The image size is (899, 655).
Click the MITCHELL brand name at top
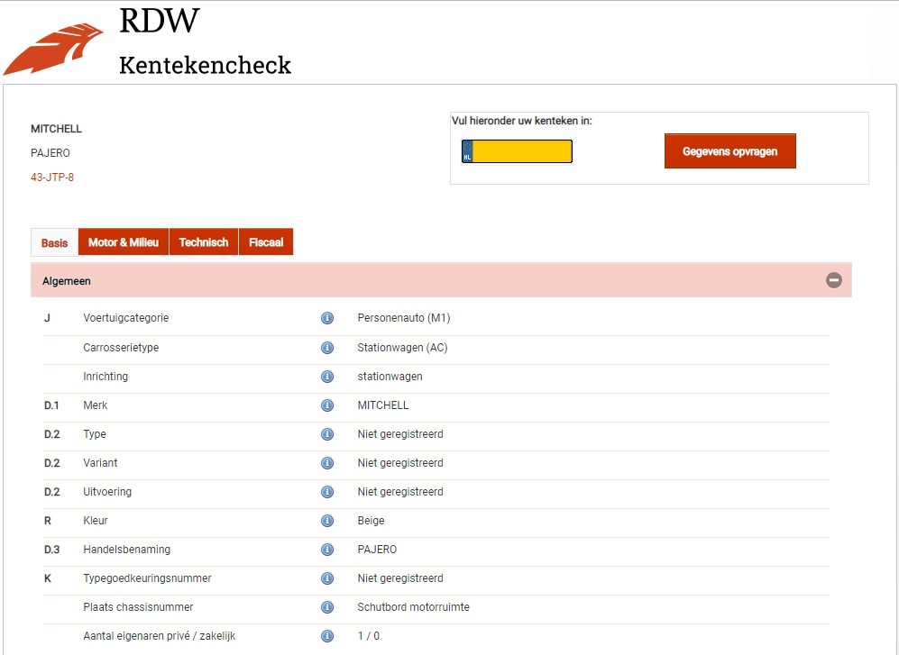point(56,129)
